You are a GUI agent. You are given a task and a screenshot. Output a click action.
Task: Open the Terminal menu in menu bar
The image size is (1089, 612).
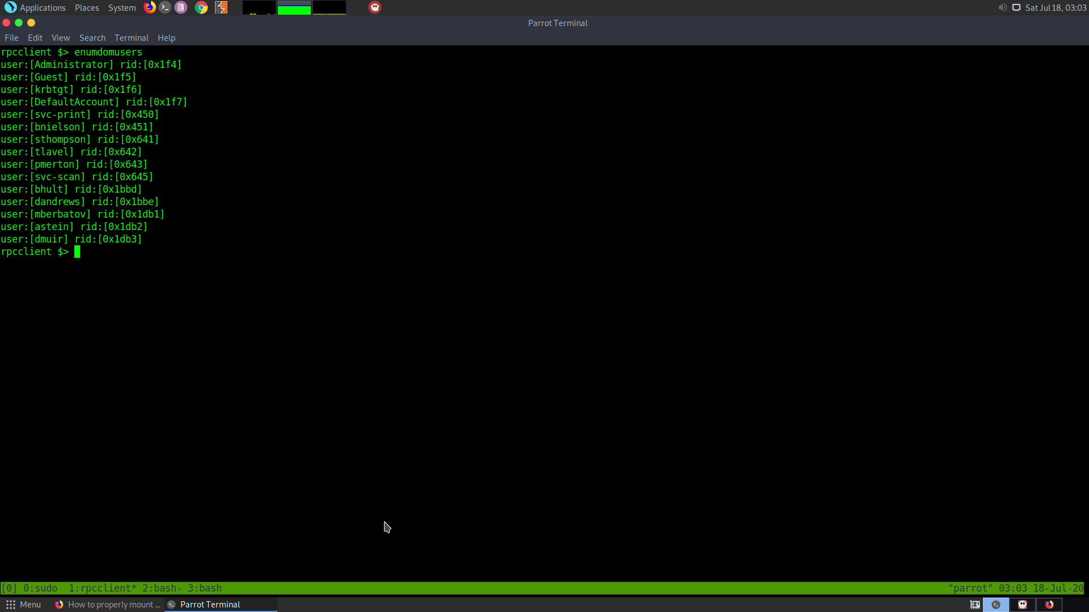131,38
